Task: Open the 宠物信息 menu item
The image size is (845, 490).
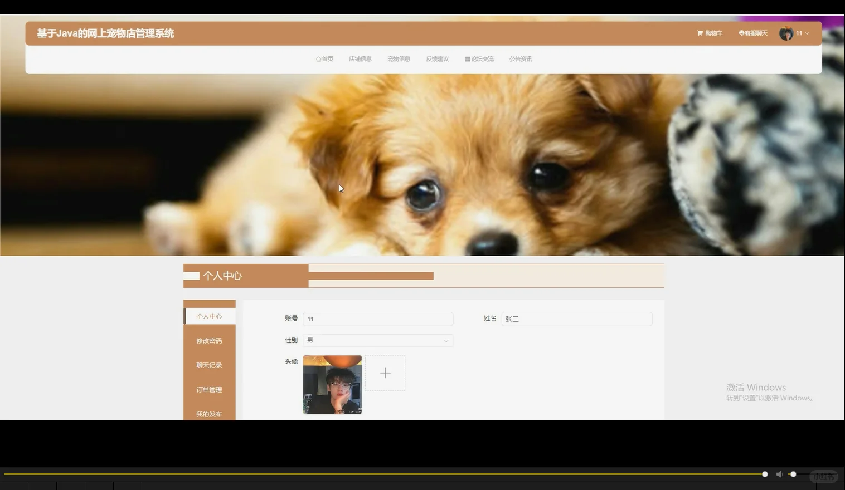Action: [399, 59]
